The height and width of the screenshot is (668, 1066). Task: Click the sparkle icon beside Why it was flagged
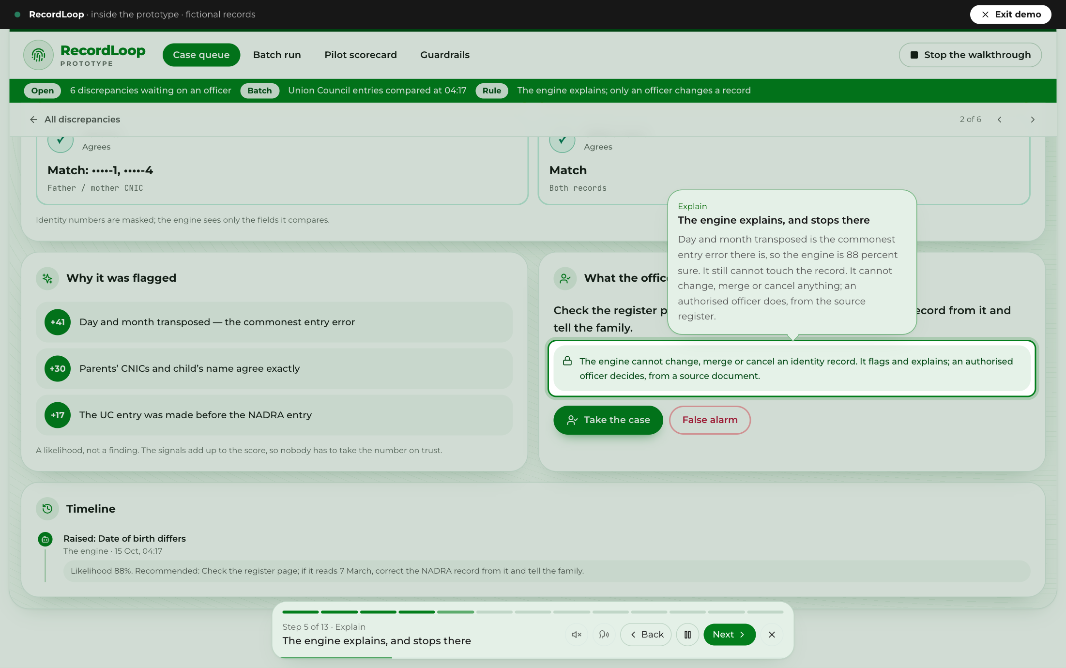coord(47,278)
